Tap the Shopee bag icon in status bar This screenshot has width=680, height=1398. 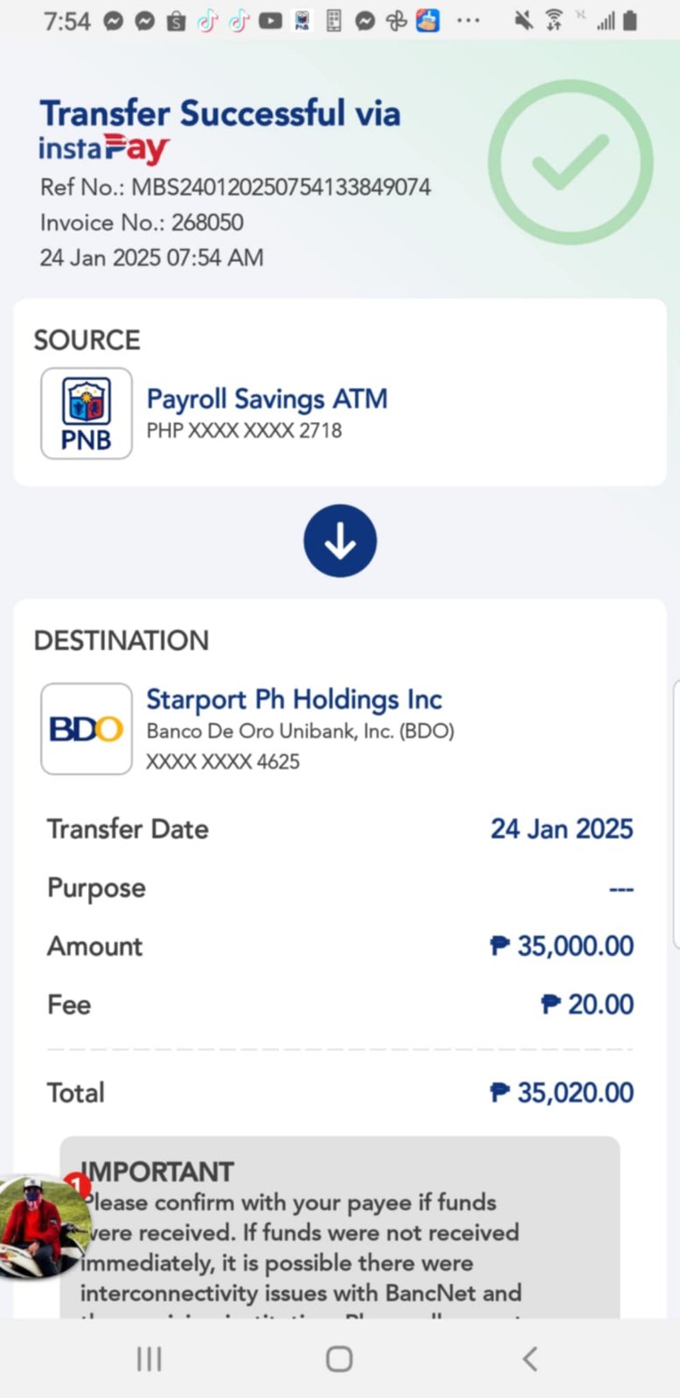(176, 20)
